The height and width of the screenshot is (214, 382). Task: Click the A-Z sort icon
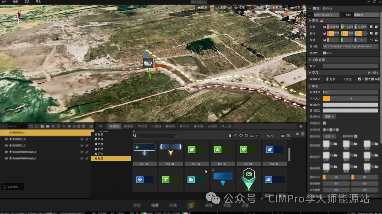252,136
